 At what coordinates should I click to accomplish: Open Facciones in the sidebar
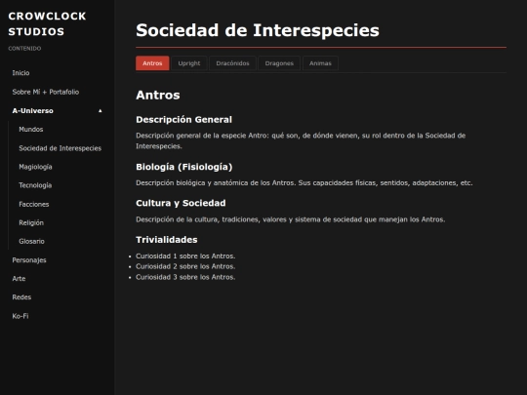coord(34,204)
